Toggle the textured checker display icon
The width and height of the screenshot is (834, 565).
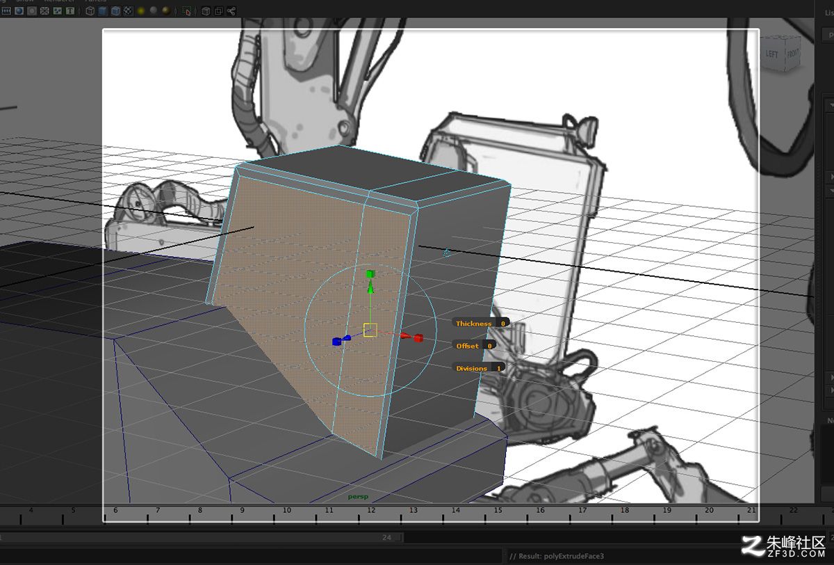(128, 10)
